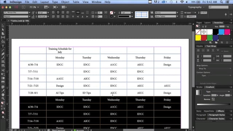Open the Typography workspace switcher
This screenshot has width=233, height=131.
196,7
